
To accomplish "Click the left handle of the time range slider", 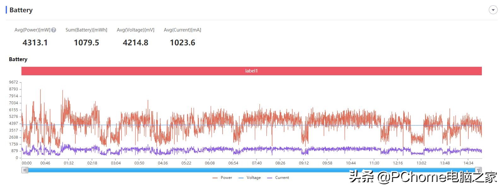I will point(25,170).
